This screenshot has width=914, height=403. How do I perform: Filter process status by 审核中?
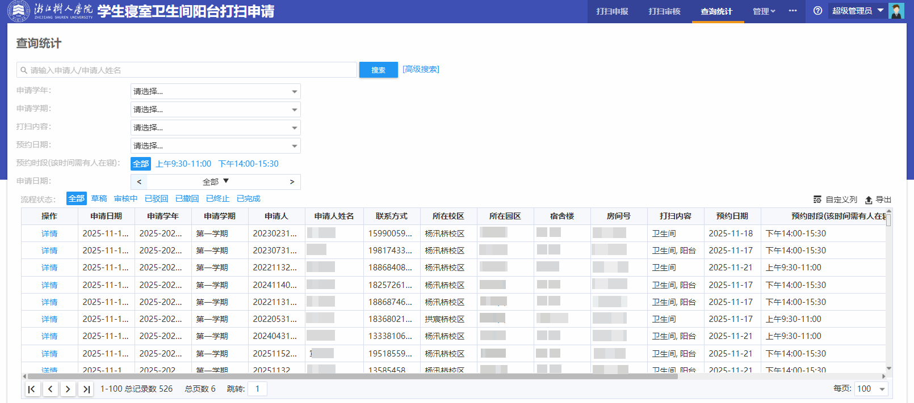125,198
